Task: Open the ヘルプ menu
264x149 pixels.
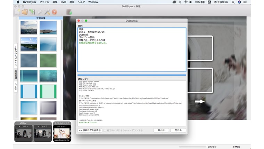Action: click(81, 2)
